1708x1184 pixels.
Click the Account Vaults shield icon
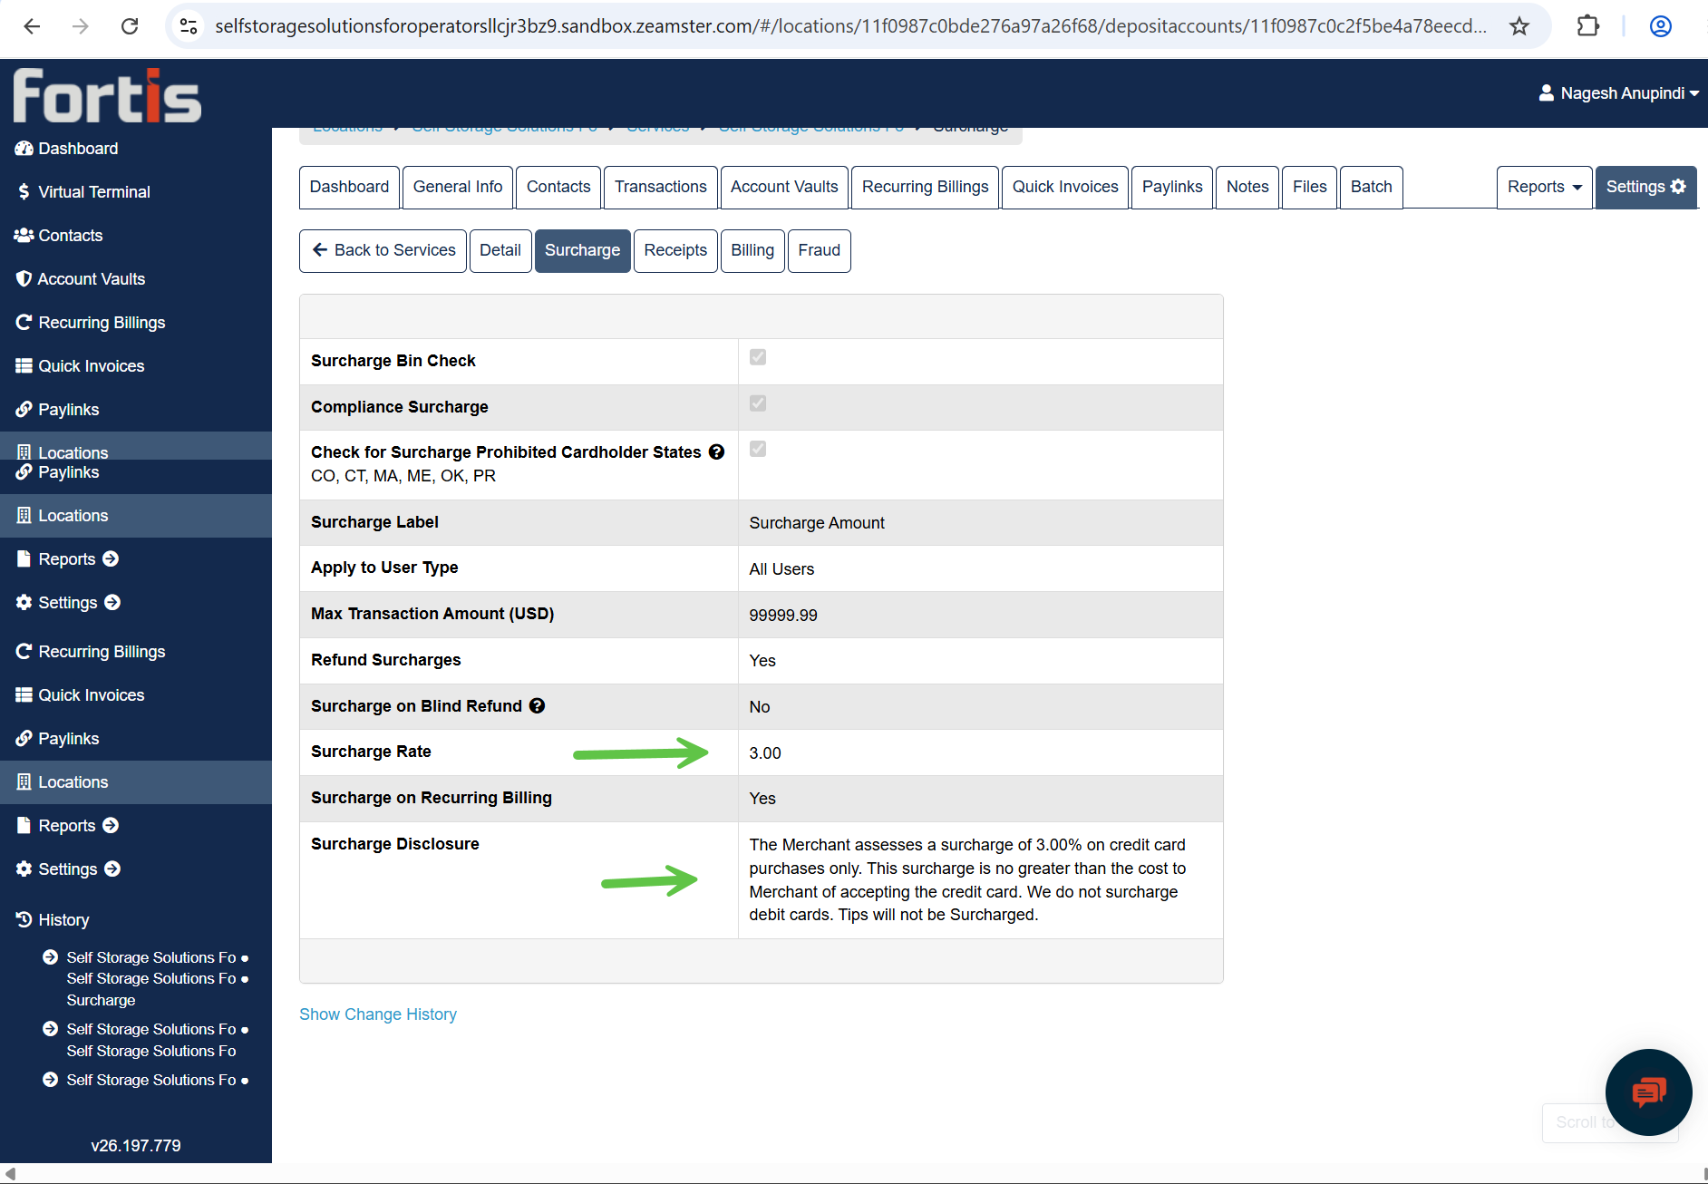tap(24, 279)
